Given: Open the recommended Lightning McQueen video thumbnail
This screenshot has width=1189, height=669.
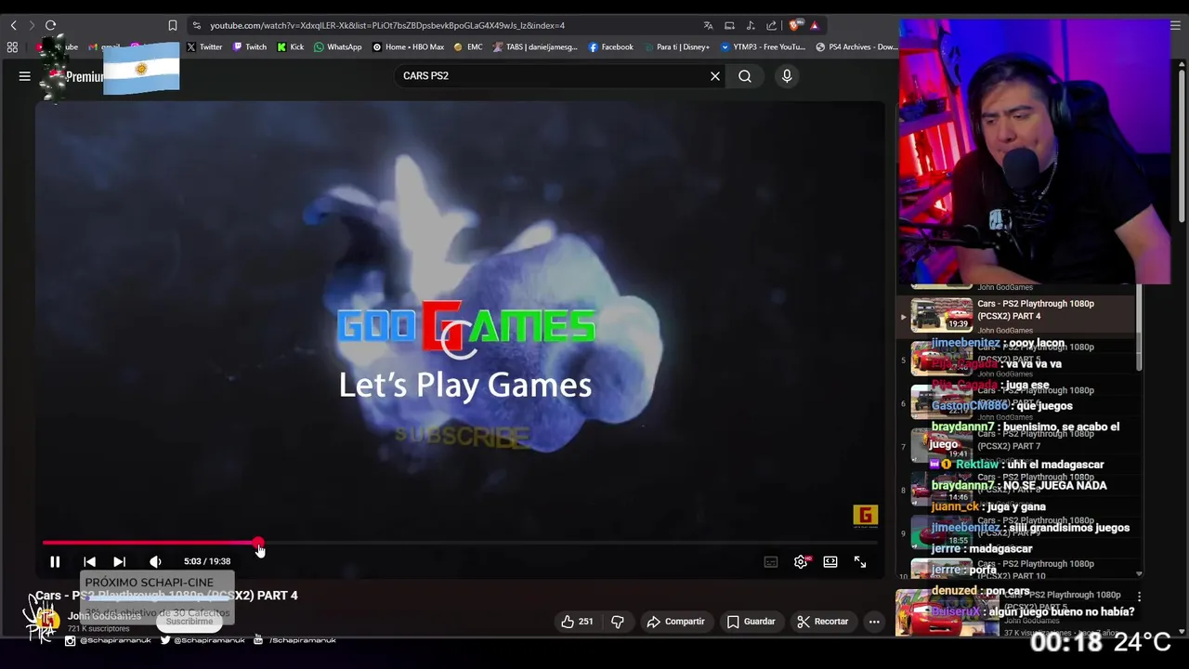Looking at the screenshot, I should (x=947, y=614).
